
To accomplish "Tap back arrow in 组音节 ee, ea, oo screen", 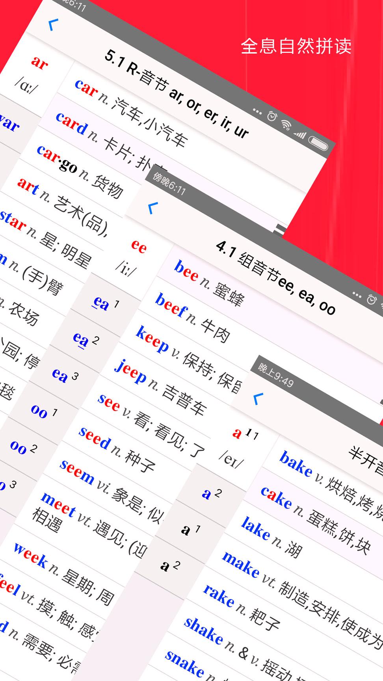I will pos(152,208).
